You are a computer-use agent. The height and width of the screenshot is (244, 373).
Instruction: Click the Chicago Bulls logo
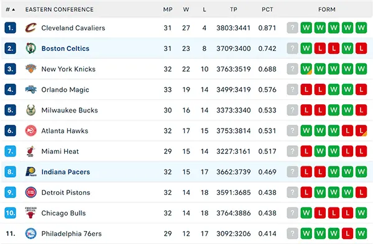click(x=30, y=212)
